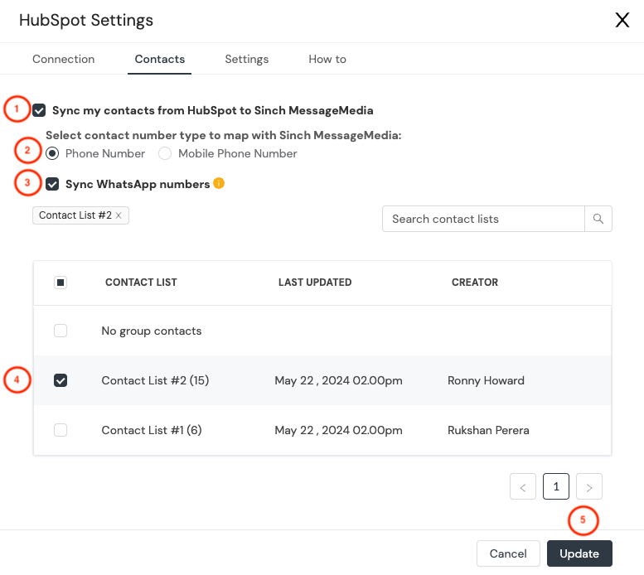Select the Mobile Phone Number radio option
This screenshot has height=575, width=644.
click(x=165, y=153)
